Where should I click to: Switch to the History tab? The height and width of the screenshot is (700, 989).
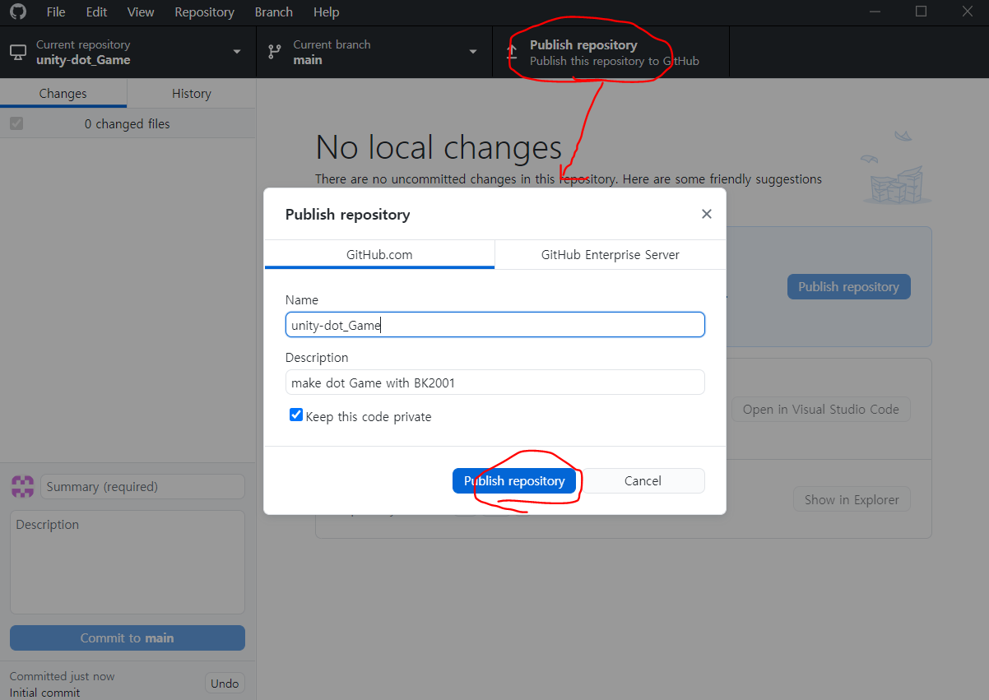tap(192, 94)
